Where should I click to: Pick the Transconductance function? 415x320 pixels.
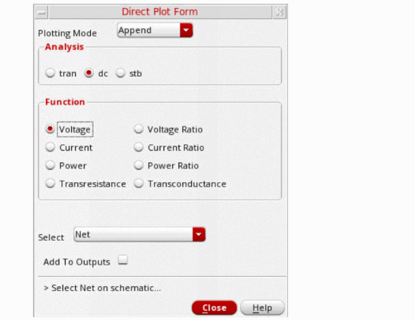139,184
